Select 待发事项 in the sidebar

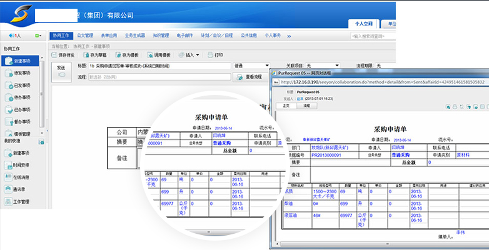coord(21,73)
